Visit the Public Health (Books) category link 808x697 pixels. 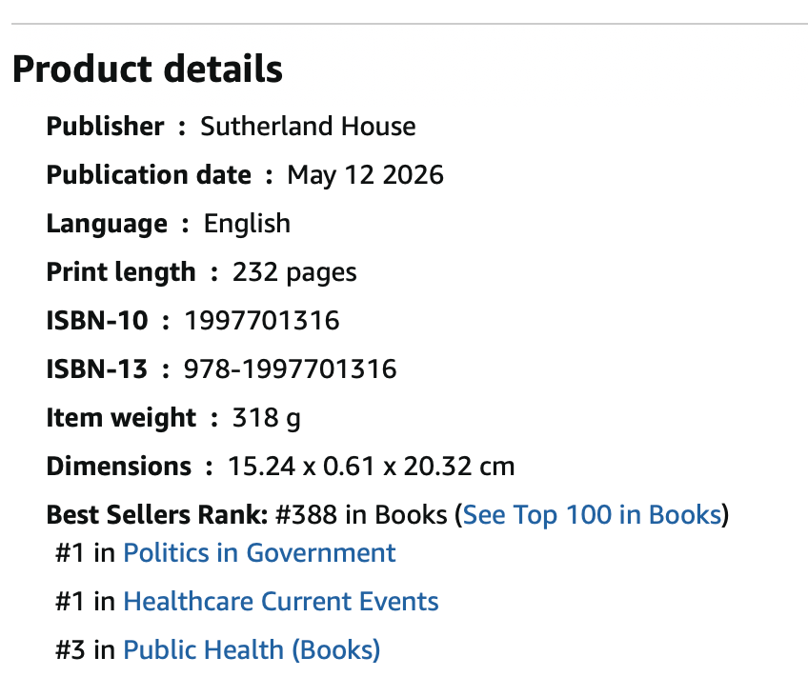point(252,649)
